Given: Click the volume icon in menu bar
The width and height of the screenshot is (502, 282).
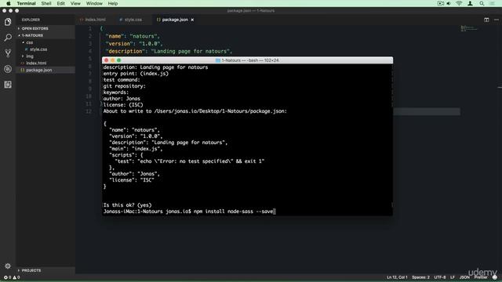Looking at the screenshot, I should tap(449, 3).
